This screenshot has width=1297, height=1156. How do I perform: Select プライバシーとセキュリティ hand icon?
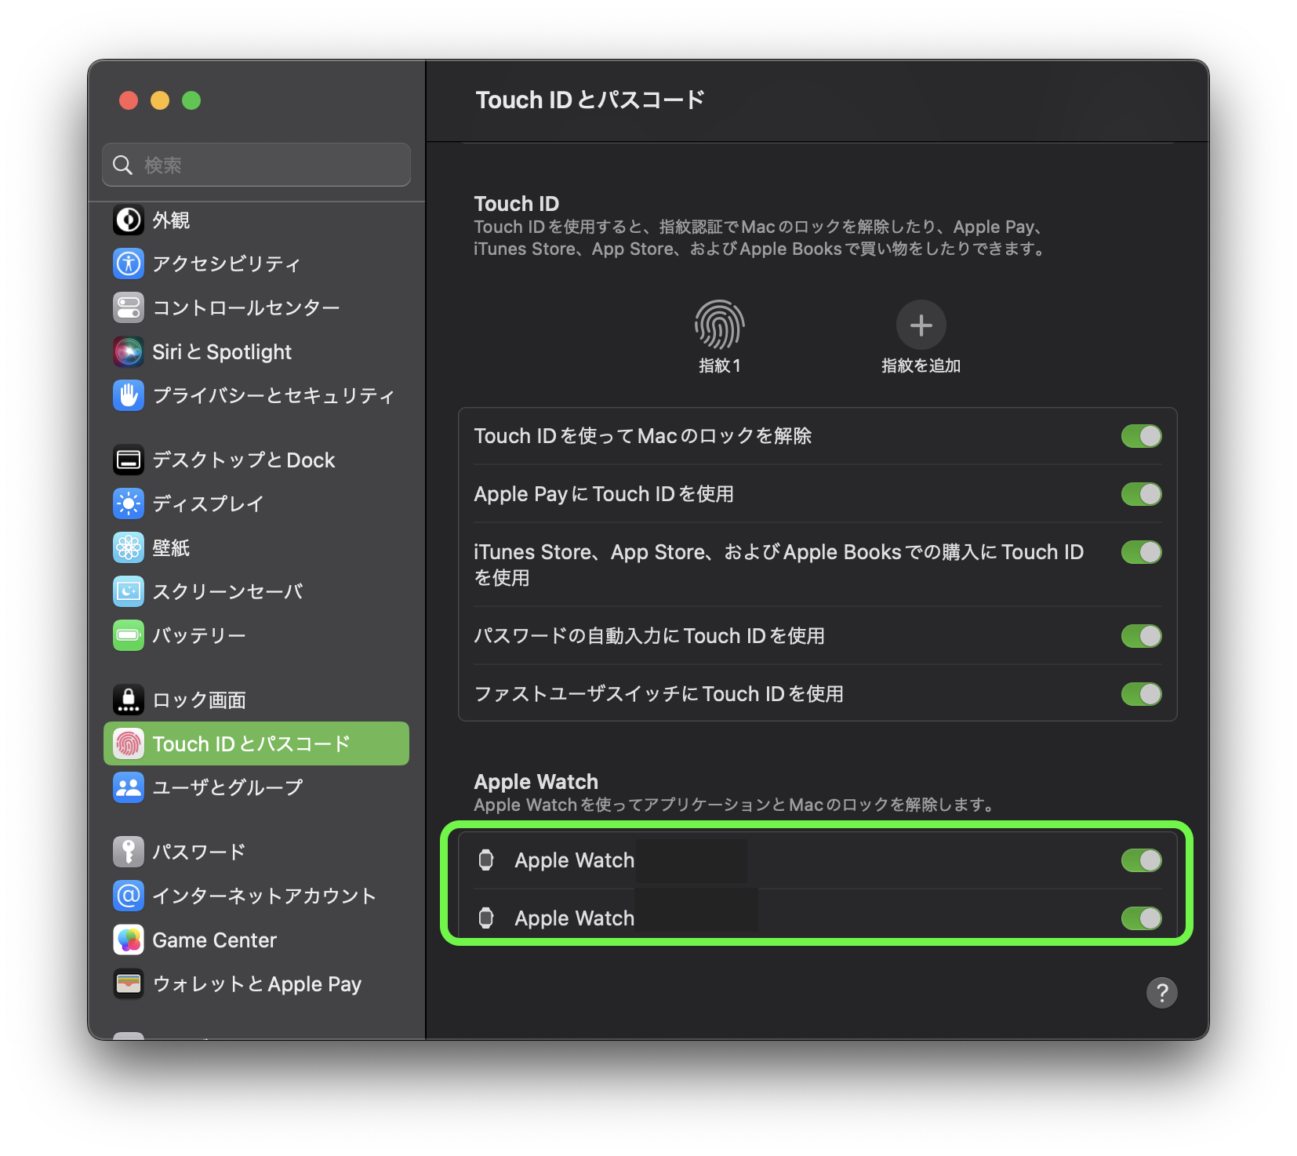click(129, 395)
